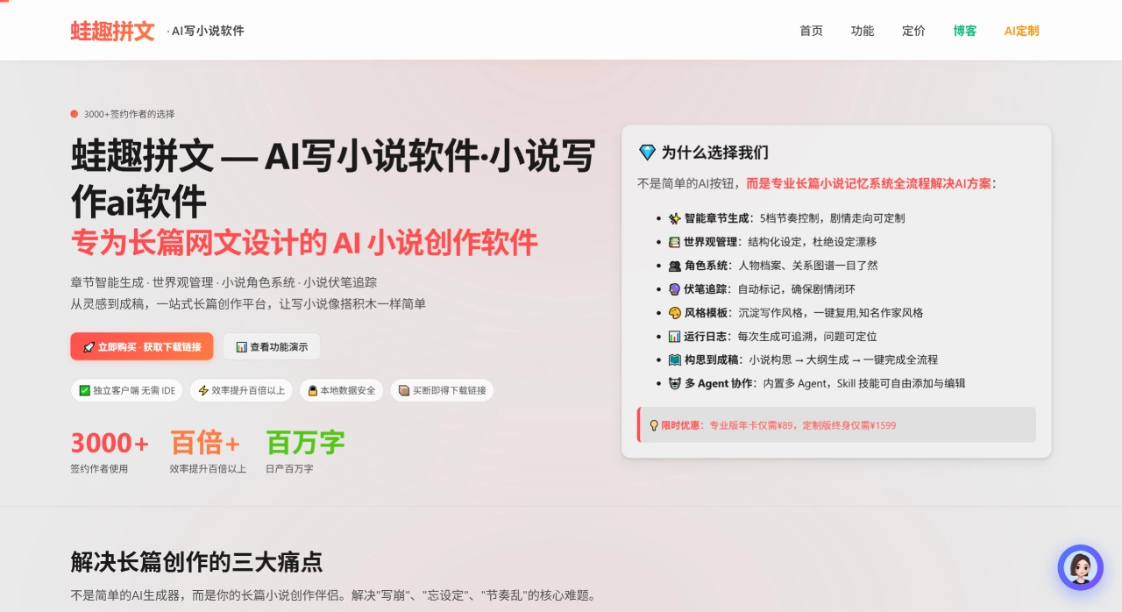
Task: Click the red 专为长篇网文设计的 AI 小说创作软件 heading
Action: [x=304, y=243]
